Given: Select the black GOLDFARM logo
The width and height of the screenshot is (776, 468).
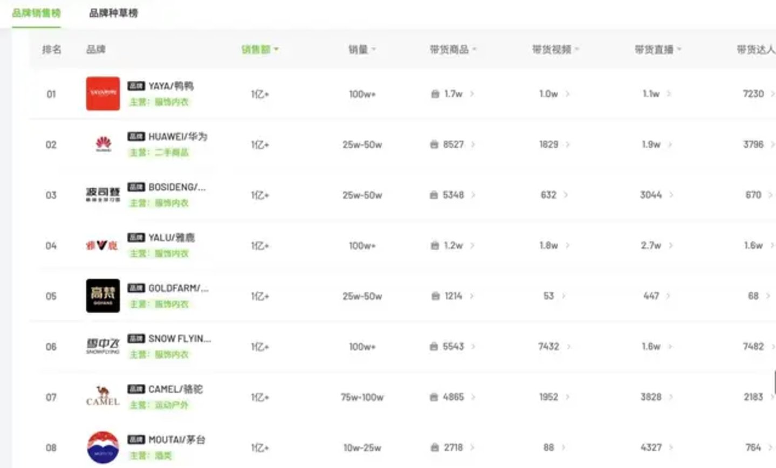Looking at the screenshot, I should pyautogui.click(x=103, y=295).
